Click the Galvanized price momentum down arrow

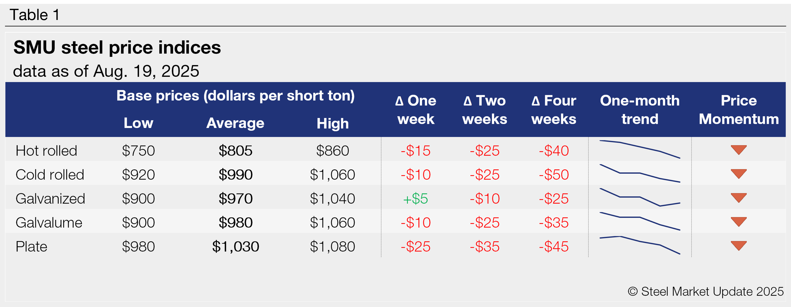(x=738, y=197)
